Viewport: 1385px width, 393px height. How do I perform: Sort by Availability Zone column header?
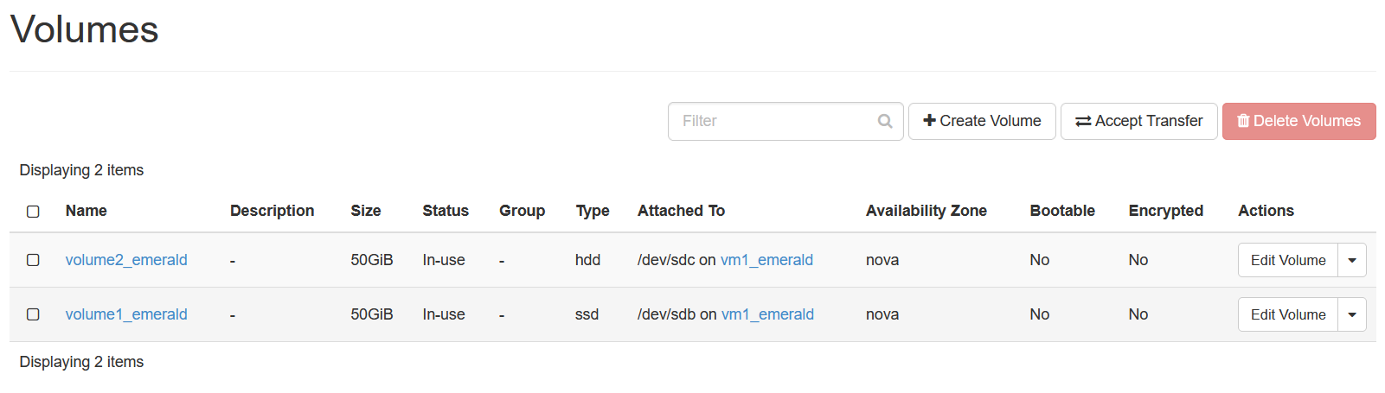tap(927, 211)
